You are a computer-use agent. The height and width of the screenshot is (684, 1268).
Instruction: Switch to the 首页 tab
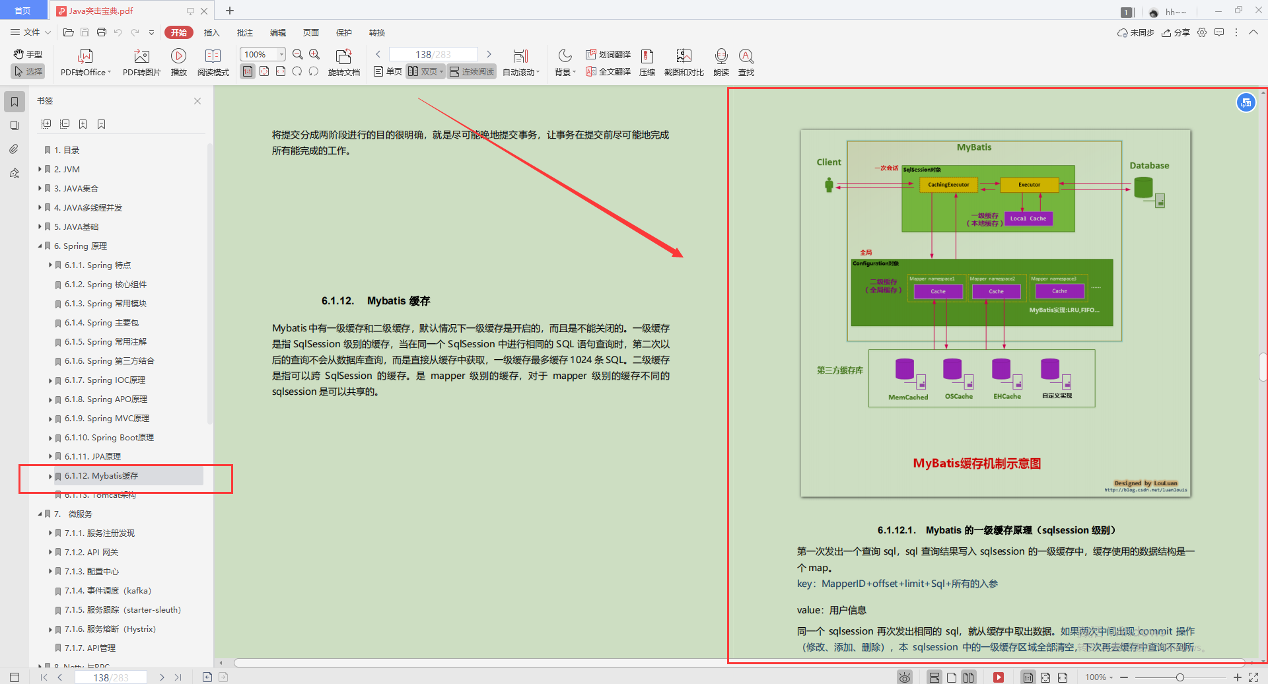pos(22,10)
